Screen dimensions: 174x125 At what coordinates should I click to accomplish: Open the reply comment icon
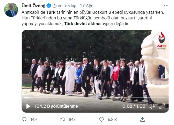point(24,120)
